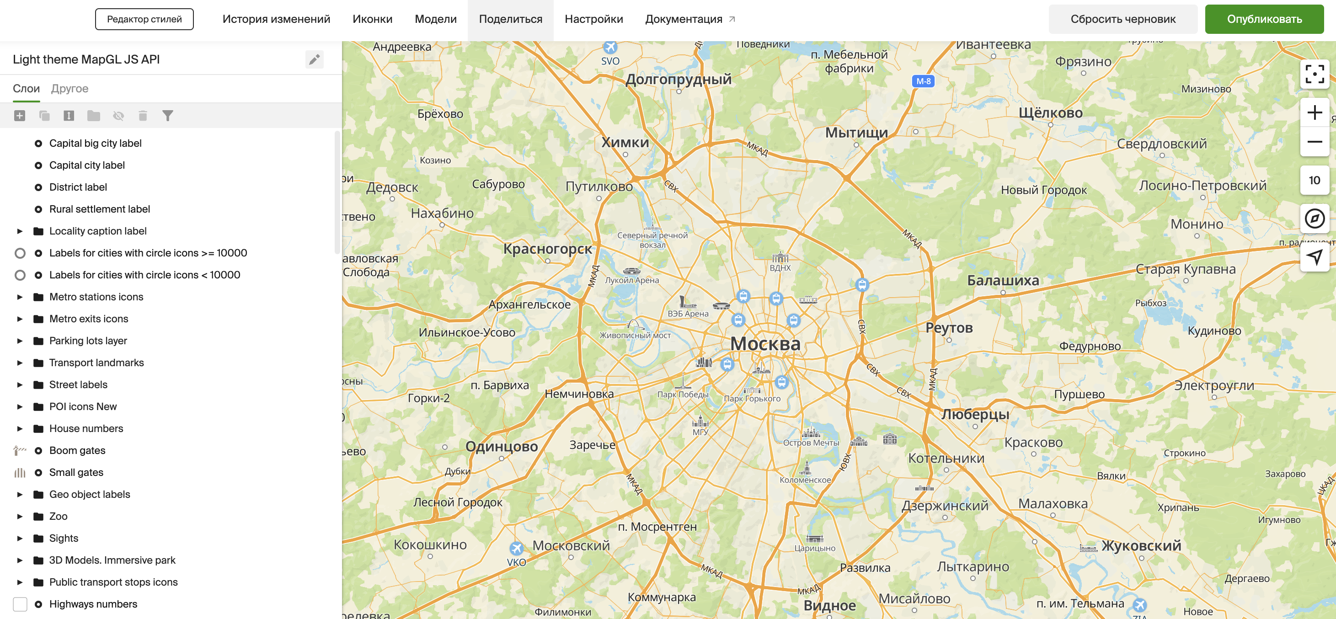The height and width of the screenshot is (619, 1336).
Task: Select radio for cities with icons >= 10000
Action: click(20, 253)
